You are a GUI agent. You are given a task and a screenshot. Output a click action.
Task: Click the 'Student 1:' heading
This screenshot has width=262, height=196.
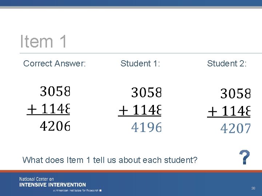coord(140,64)
